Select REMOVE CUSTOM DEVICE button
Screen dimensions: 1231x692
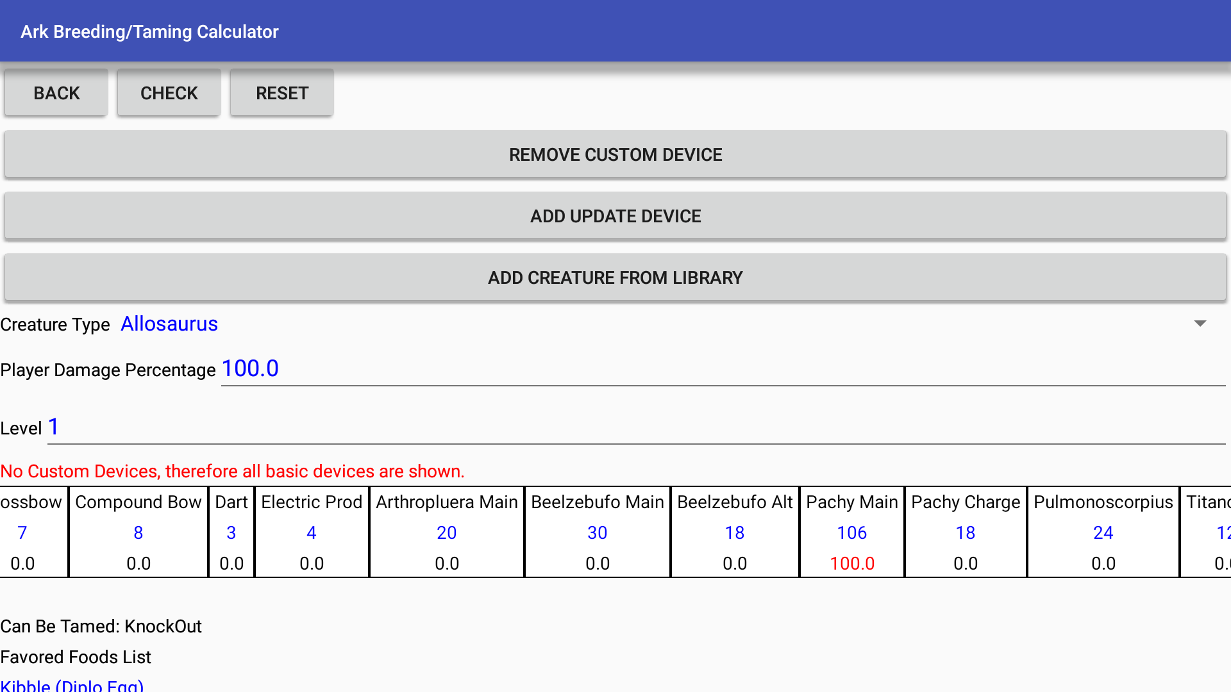point(615,154)
